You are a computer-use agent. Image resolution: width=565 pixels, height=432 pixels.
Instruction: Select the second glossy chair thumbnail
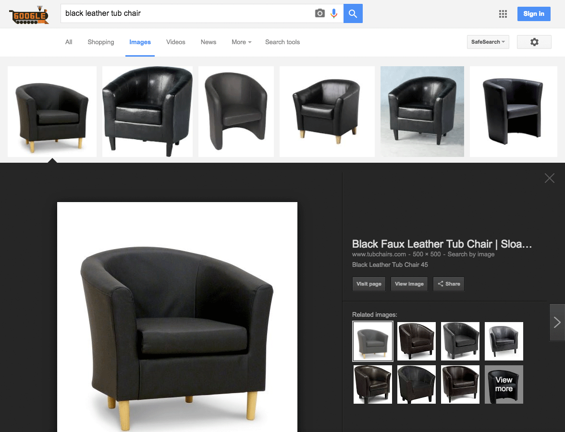[x=147, y=111]
